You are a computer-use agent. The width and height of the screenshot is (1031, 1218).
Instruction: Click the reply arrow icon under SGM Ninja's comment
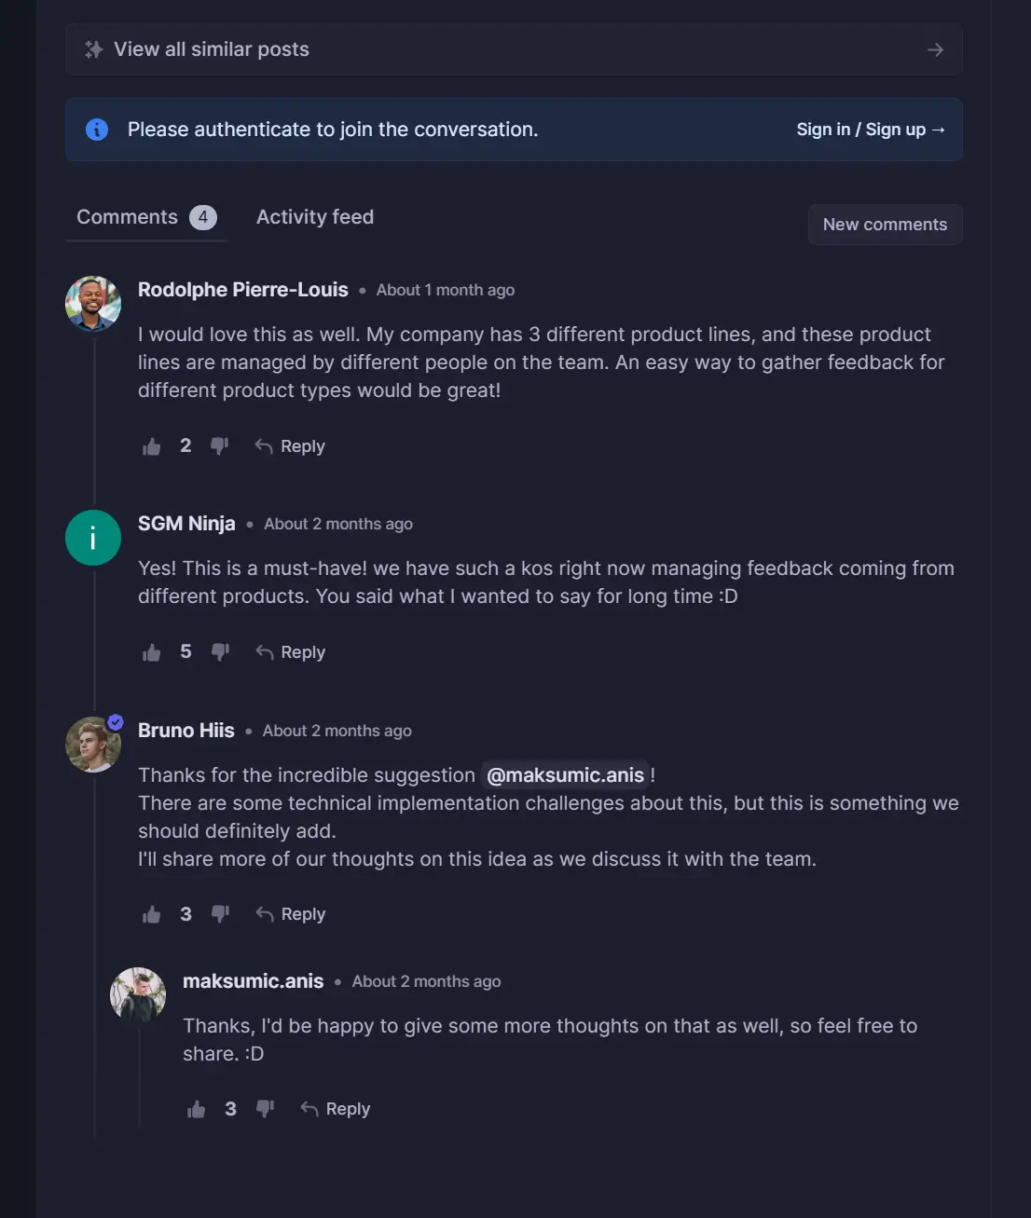pyautogui.click(x=263, y=651)
